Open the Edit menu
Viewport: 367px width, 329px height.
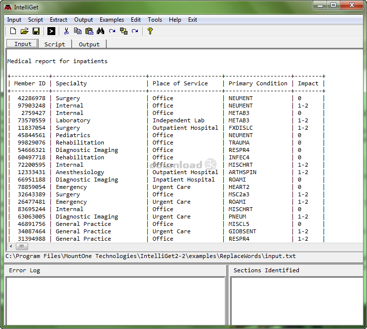136,20
